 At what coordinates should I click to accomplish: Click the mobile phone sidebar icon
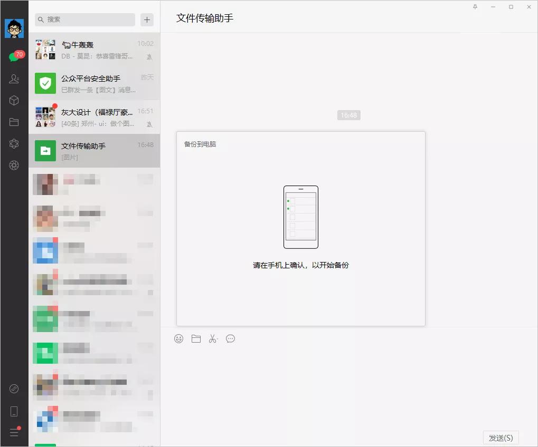[14, 411]
